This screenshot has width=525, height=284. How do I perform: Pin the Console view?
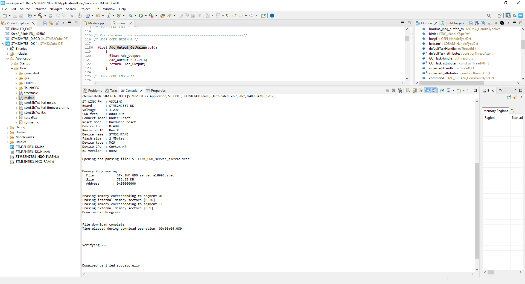pyautogui.click(x=442, y=90)
